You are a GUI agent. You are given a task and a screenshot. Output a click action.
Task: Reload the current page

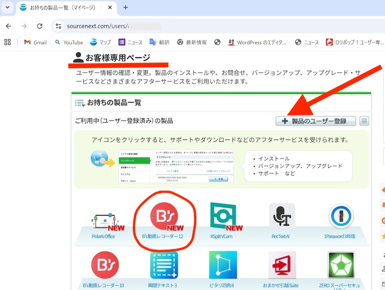pyautogui.click(x=39, y=26)
